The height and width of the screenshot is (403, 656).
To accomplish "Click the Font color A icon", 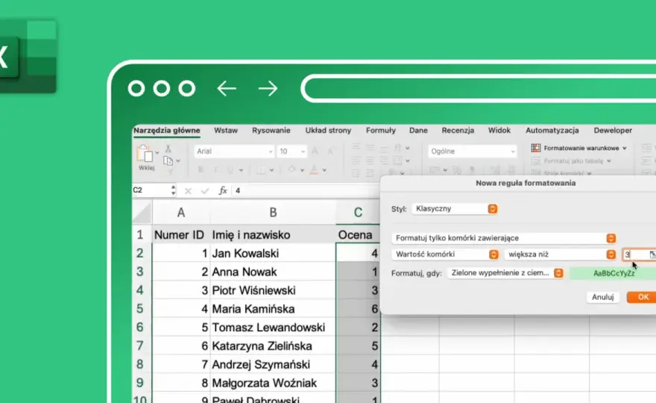I will pos(314,169).
